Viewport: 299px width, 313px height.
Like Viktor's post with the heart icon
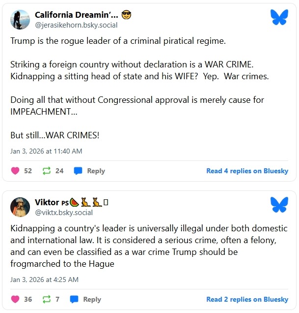[15, 299]
